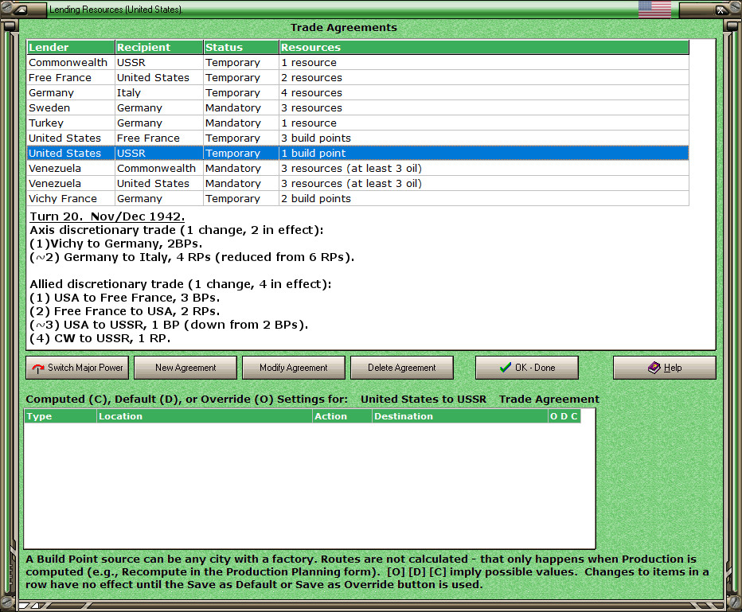Close the Lending Resources window

[721, 10]
